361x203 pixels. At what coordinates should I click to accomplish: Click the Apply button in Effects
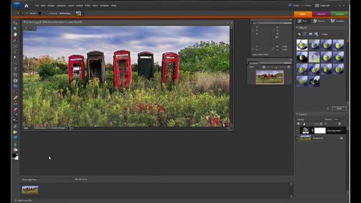tap(339, 108)
